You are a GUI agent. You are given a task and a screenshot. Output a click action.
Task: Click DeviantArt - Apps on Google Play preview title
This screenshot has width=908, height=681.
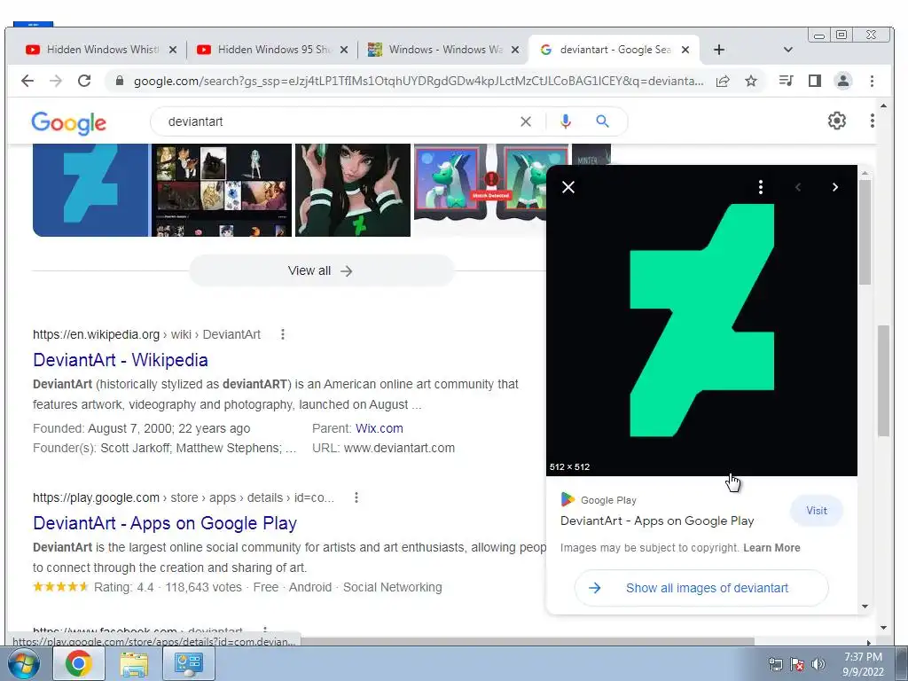tap(657, 521)
